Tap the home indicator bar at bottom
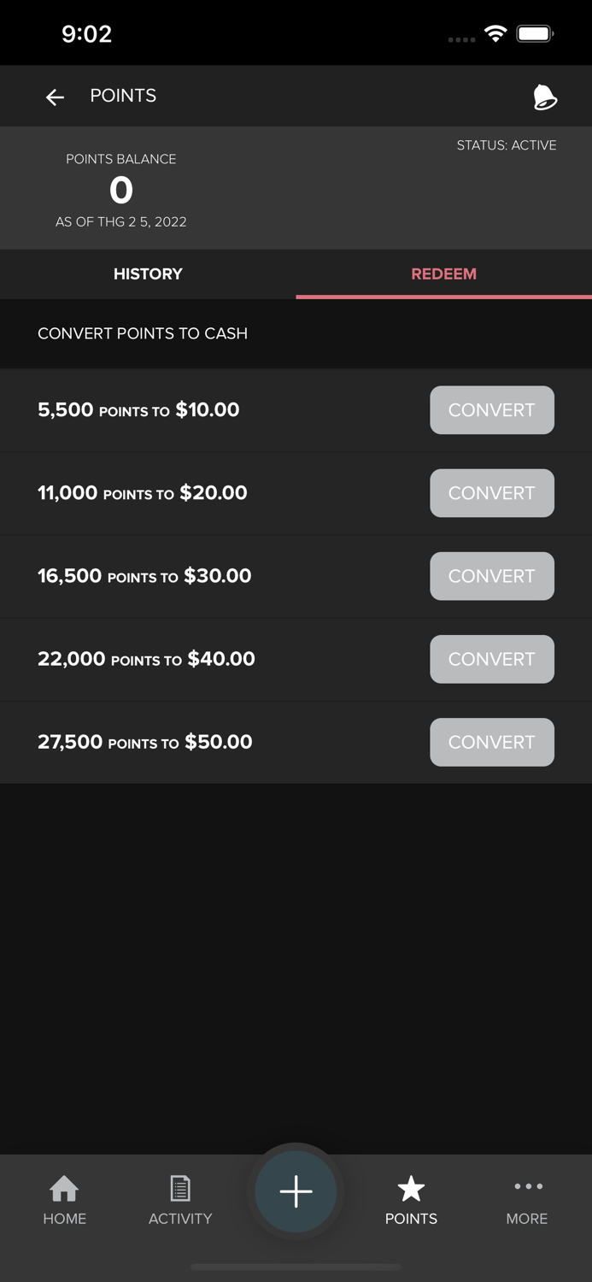Viewport: 592px width, 1282px height. [296, 1267]
